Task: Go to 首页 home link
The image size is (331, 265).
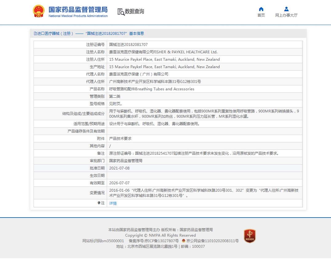Action: click(261, 15)
